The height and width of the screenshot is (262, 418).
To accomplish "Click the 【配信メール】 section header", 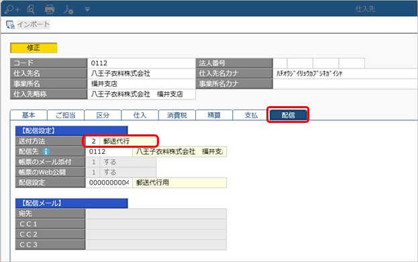I will [71, 204].
